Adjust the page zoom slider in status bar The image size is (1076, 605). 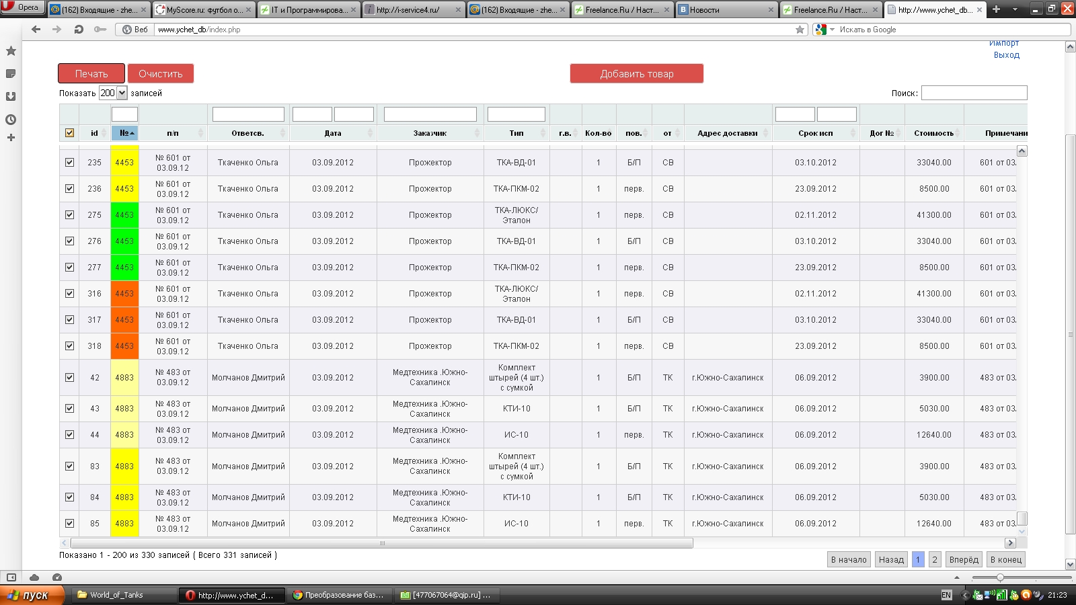click(1001, 577)
